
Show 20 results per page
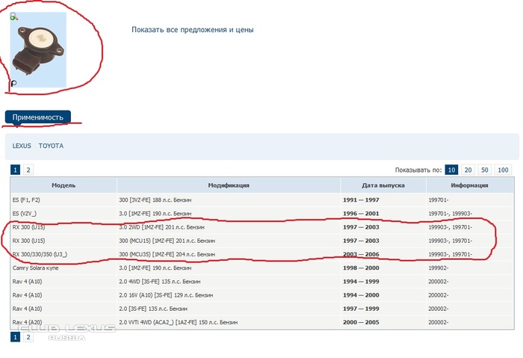[468, 170]
